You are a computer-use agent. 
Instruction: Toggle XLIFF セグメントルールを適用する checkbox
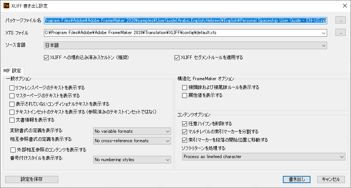177,57
